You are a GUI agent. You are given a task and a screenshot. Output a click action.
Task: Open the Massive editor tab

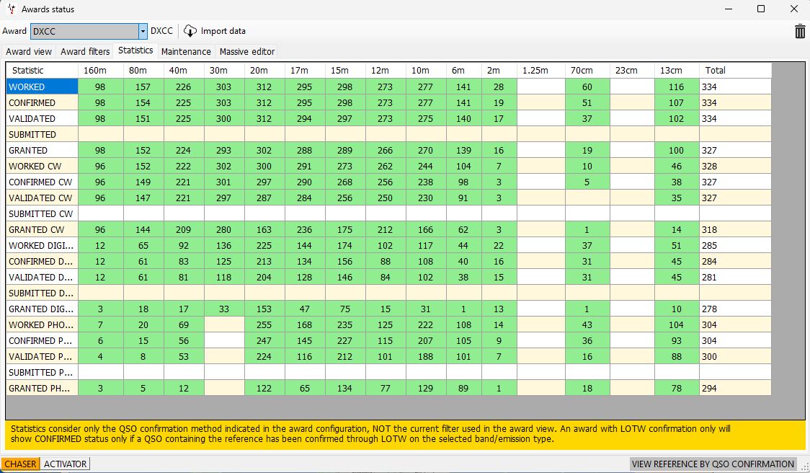click(x=247, y=52)
